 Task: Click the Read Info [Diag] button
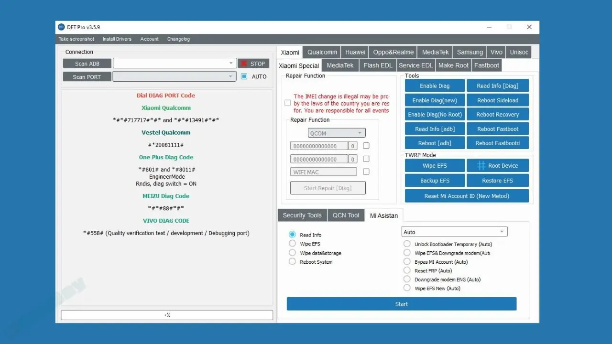click(x=498, y=86)
